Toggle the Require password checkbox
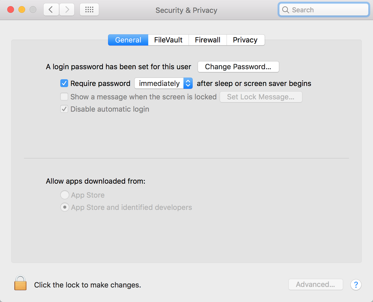 64,83
